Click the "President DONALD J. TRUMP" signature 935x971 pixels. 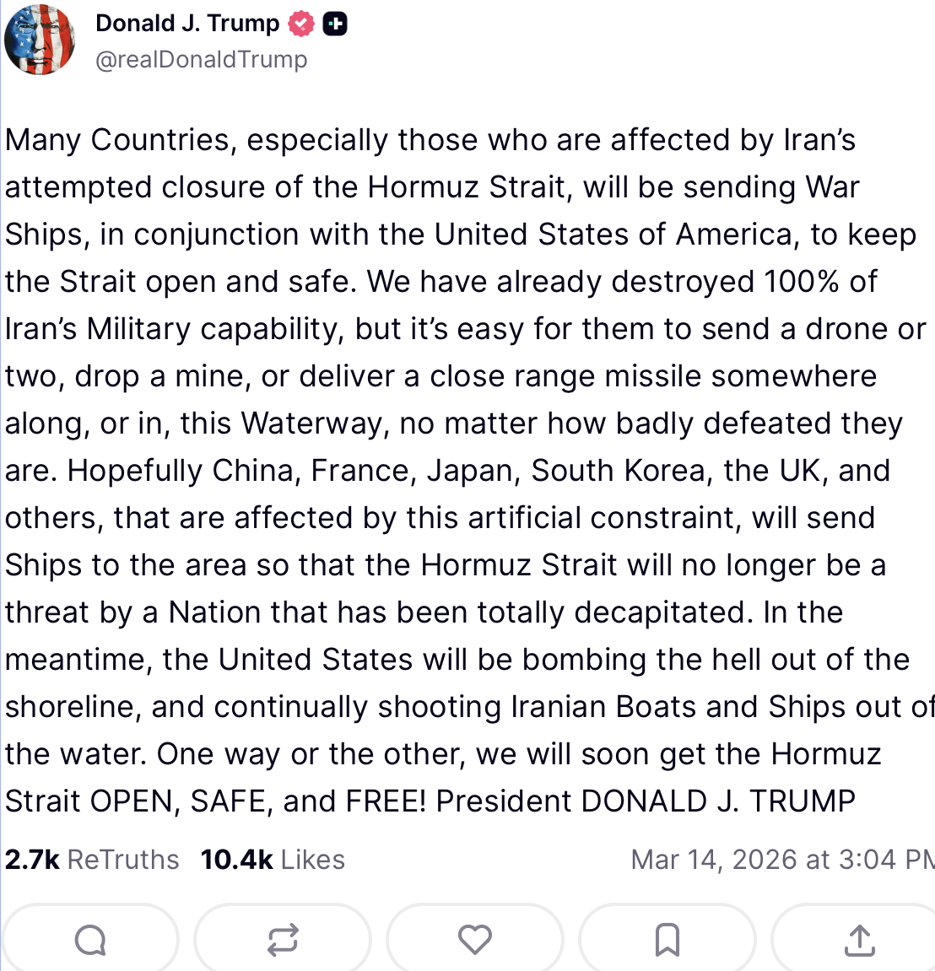(x=646, y=801)
